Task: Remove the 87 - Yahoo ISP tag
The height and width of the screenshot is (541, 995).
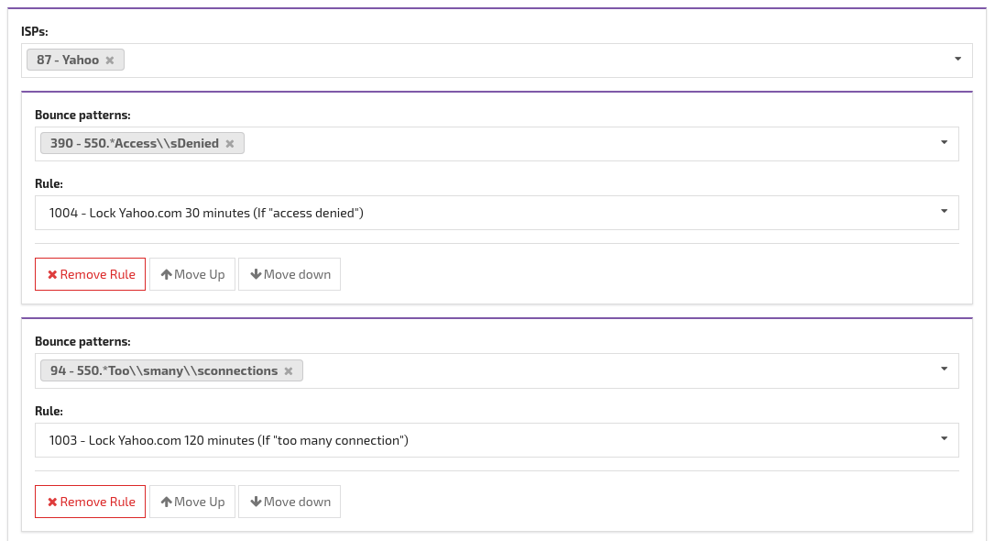Action: (110, 61)
